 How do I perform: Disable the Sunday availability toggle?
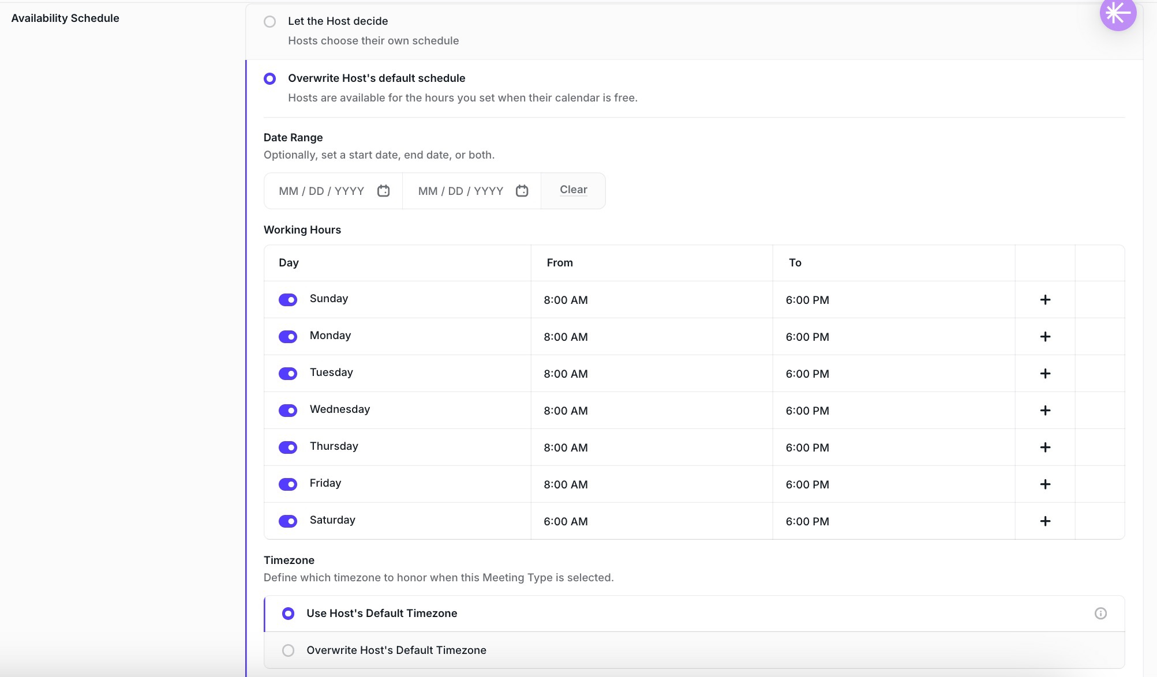point(288,300)
